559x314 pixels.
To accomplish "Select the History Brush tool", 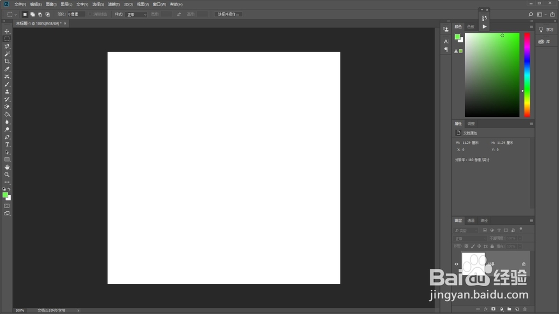I will (7, 99).
